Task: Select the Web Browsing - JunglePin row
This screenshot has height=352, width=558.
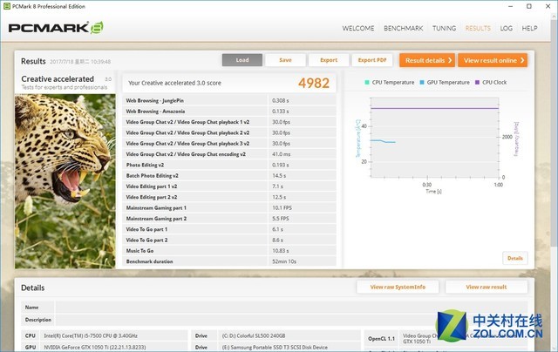Action: (229, 100)
